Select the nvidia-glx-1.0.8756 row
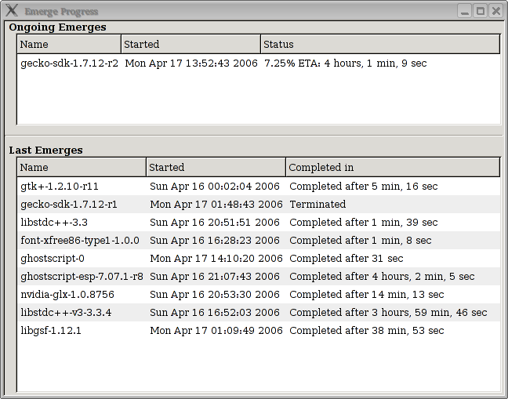Image resolution: width=508 pixels, height=399 pixels. 259,295
